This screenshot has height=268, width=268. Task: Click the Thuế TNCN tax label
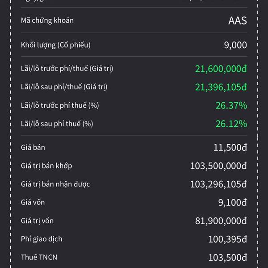(x=39, y=257)
